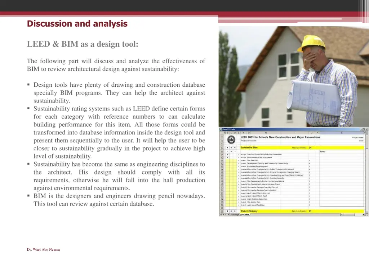Click the Y cell in row 9 of the spreadsheet
The width and height of the screenshot is (369, 255).
click(x=228, y=155)
